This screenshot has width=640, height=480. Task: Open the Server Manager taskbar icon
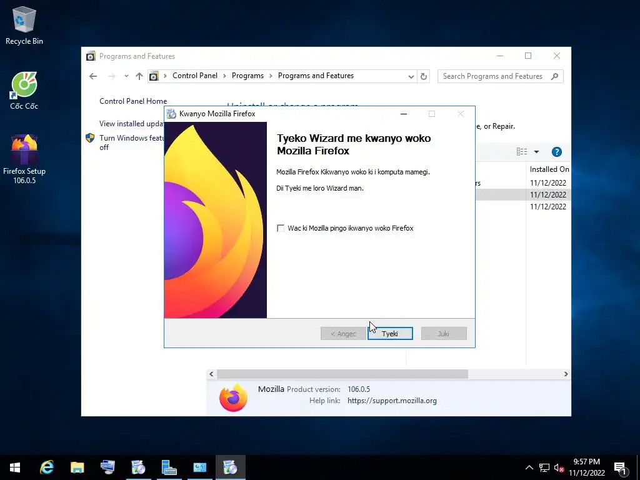click(169, 467)
